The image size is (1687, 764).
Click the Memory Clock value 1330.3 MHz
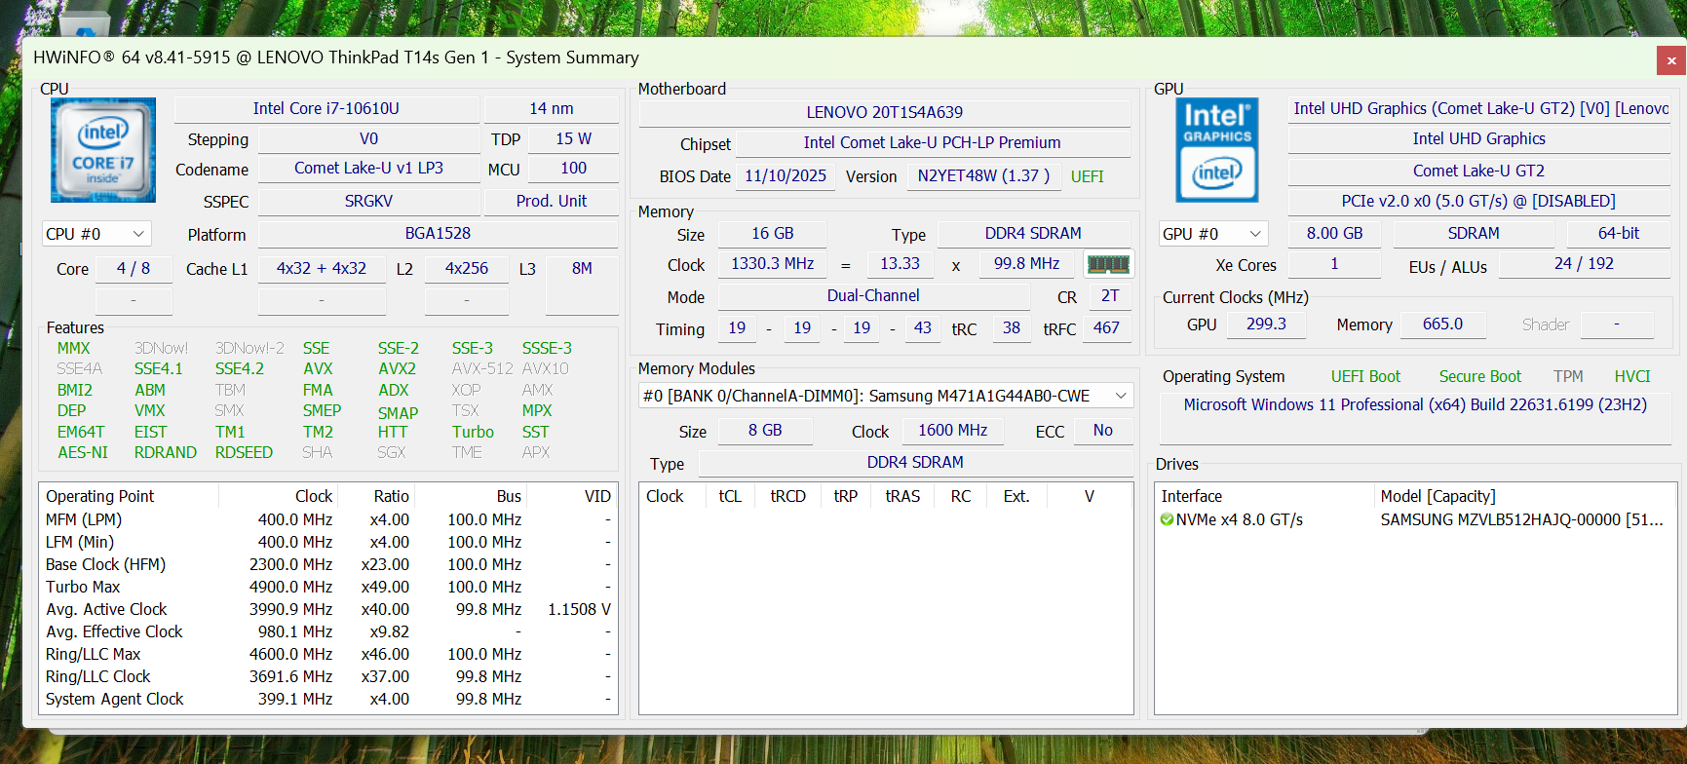(773, 264)
